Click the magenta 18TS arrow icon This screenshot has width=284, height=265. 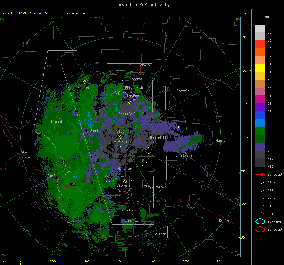[x=260, y=214]
